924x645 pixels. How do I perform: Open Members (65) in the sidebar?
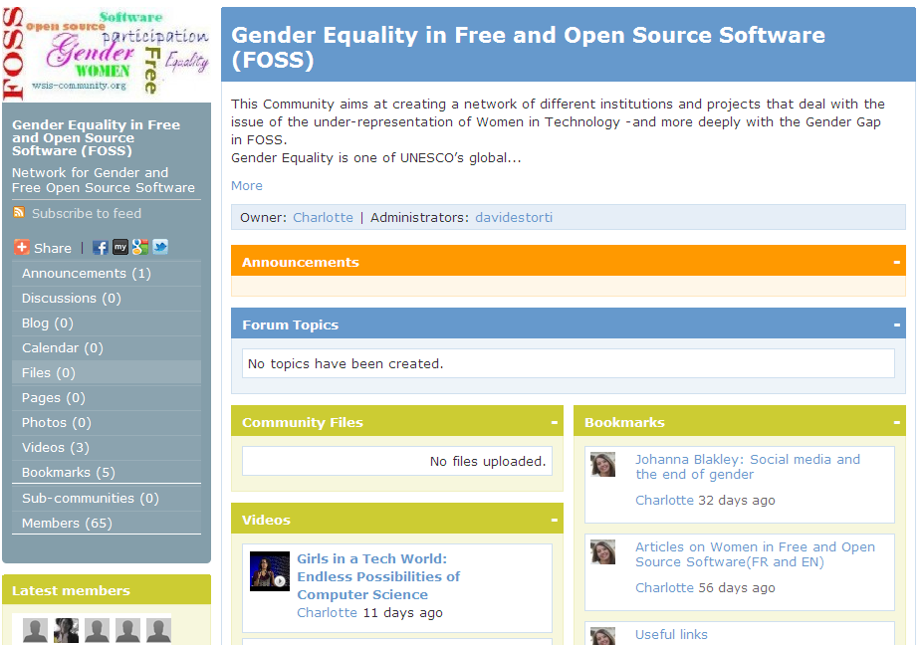pos(67,523)
